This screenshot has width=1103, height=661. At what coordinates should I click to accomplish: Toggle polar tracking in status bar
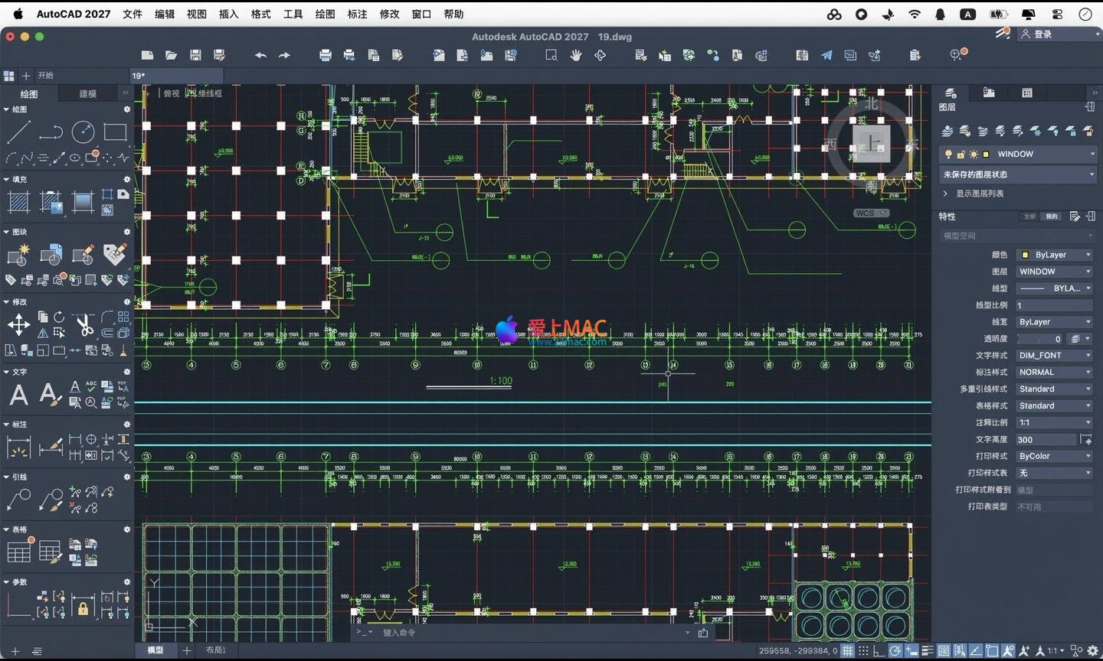pyautogui.click(x=895, y=650)
